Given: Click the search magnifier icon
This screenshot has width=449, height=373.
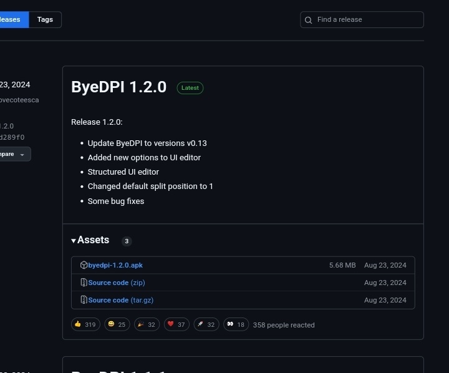Looking at the screenshot, I should [309, 20].
